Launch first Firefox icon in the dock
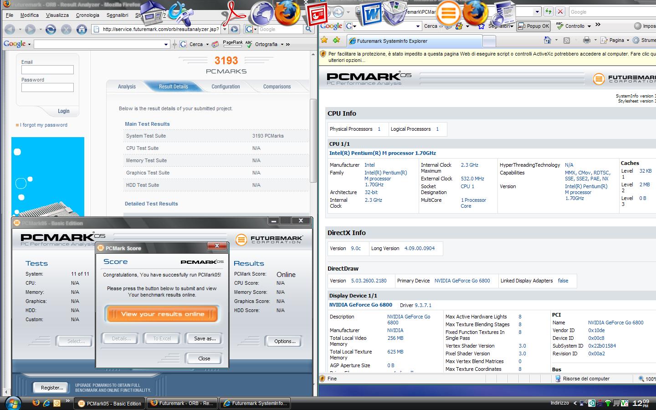 tap(287, 12)
